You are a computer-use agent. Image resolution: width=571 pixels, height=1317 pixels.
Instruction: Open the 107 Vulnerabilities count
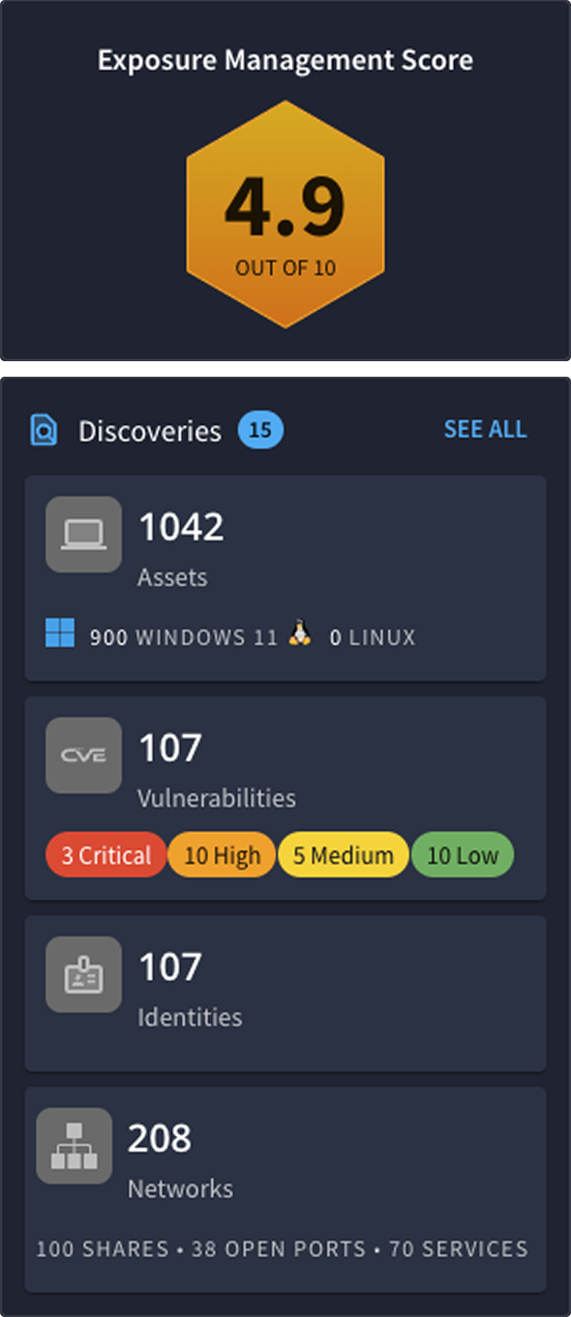point(170,748)
